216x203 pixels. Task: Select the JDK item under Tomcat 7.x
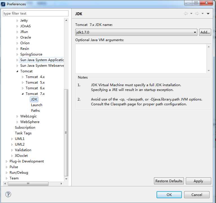point(34,99)
